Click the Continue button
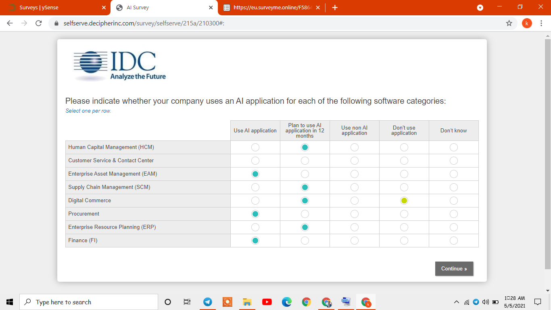 [x=454, y=269]
